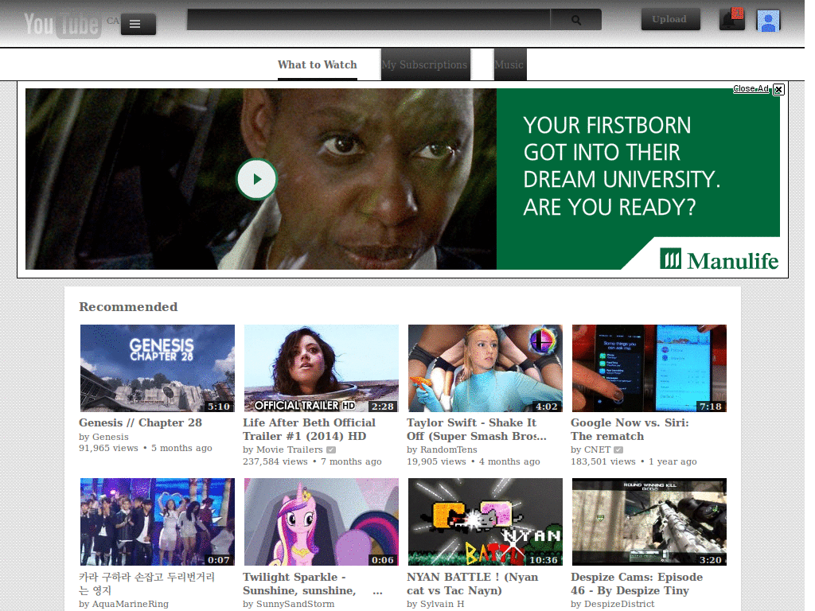Image resolution: width=815 pixels, height=611 pixels.
Task: Open the Genesis channel link
Action: (x=110, y=437)
